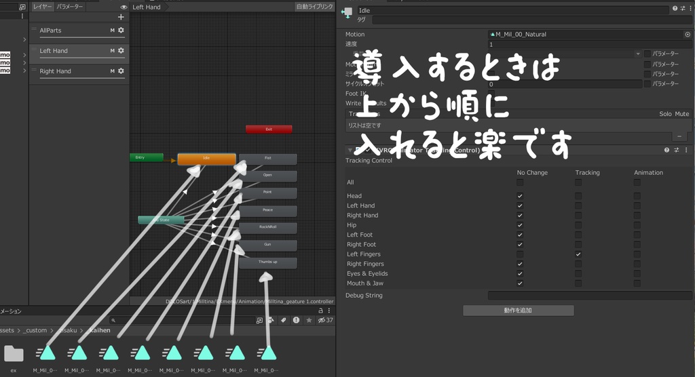Open settings gear for Left Hand layer
Viewport: 695px width, 377px height.
coord(121,50)
